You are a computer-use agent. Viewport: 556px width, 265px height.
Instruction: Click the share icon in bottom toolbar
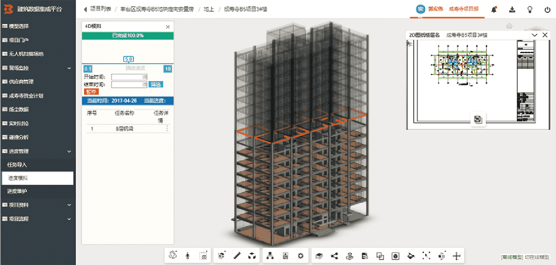coord(334,256)
